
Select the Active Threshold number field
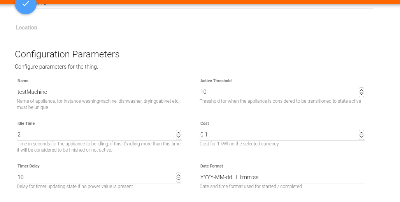pyautogui.click(x=276, y=92)
